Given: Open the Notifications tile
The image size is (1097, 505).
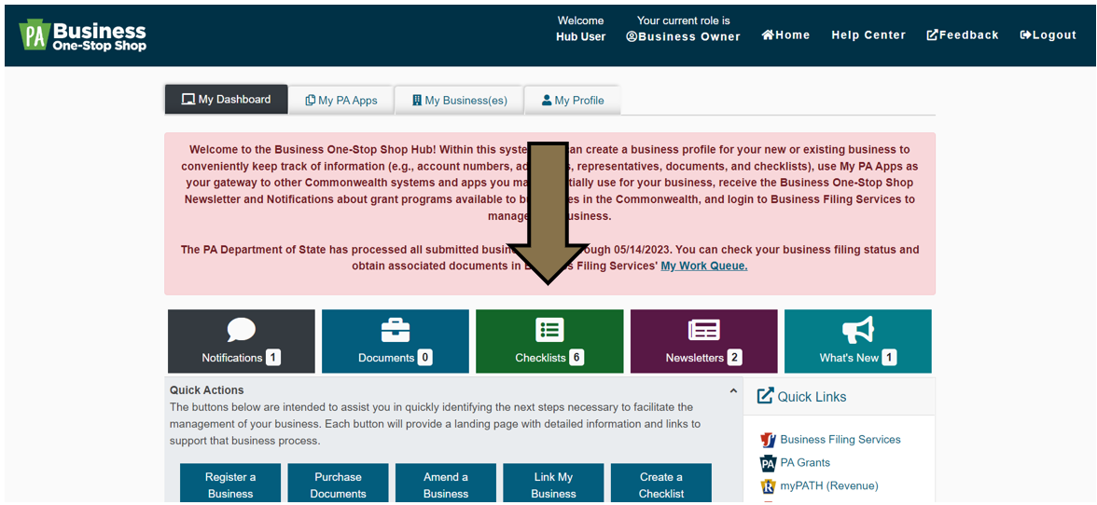Looking at the screenshot, I should coord(242,341).
